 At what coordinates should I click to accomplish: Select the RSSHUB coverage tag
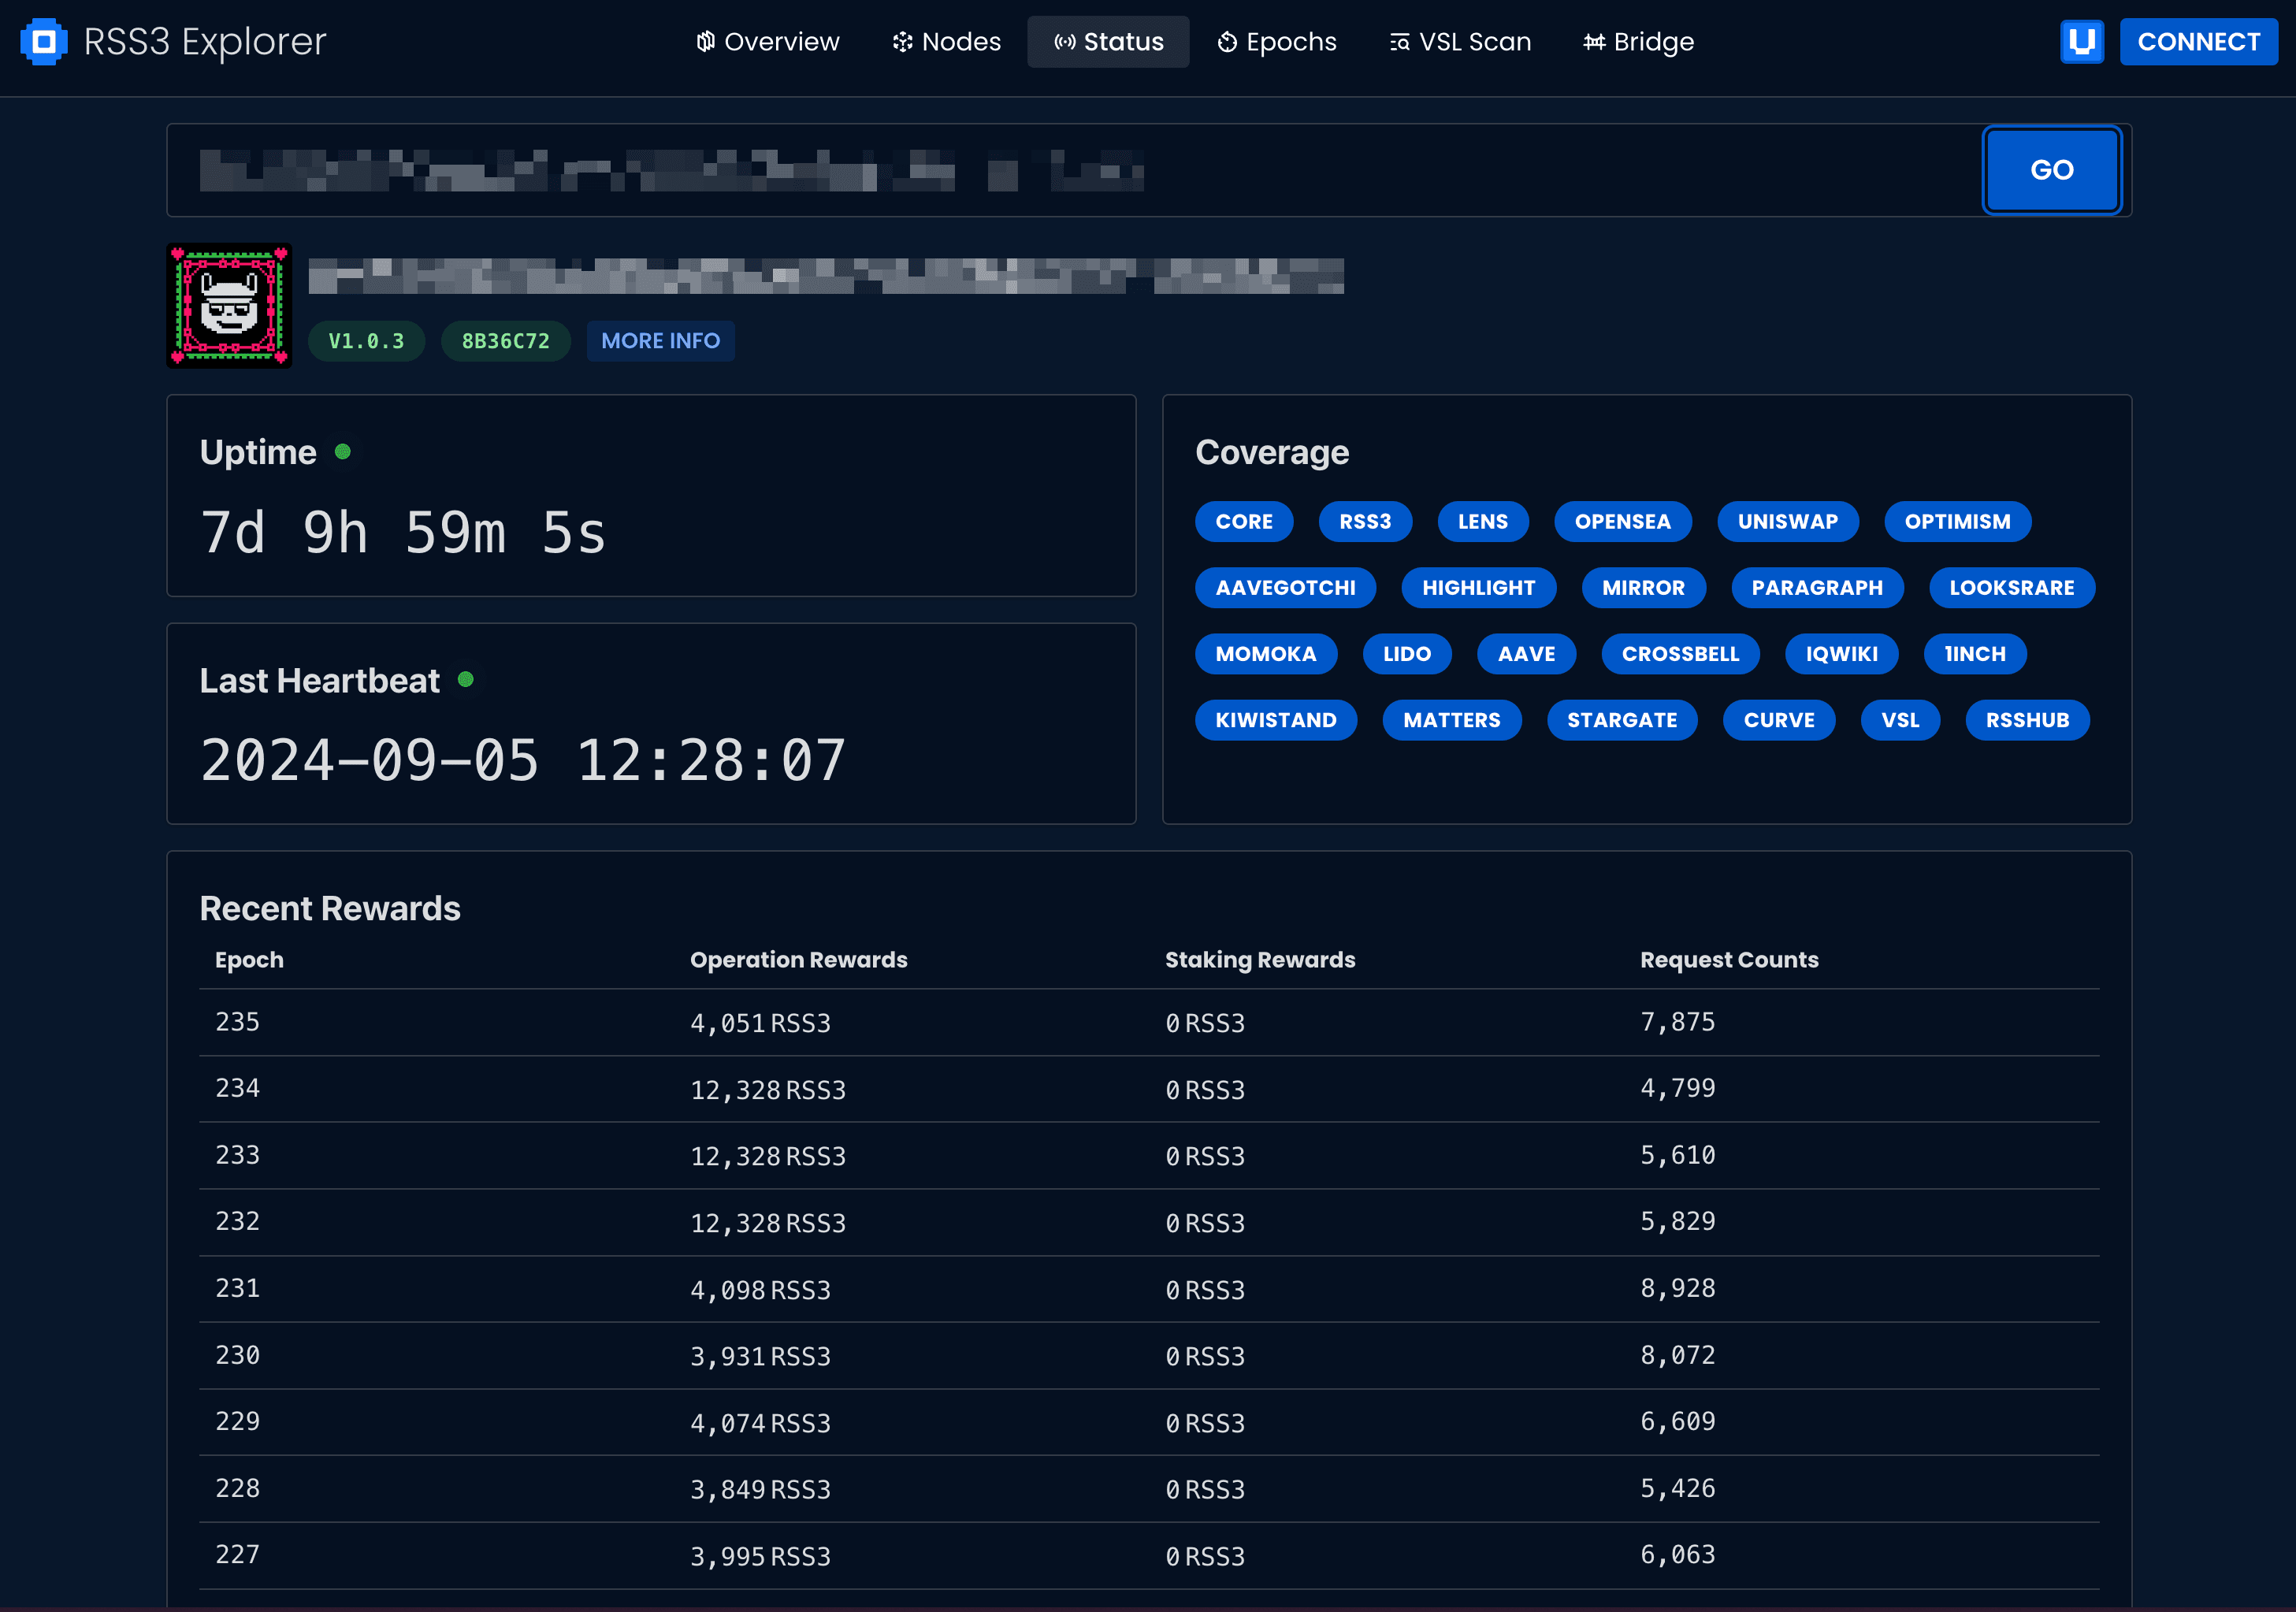coord(2027,720)
